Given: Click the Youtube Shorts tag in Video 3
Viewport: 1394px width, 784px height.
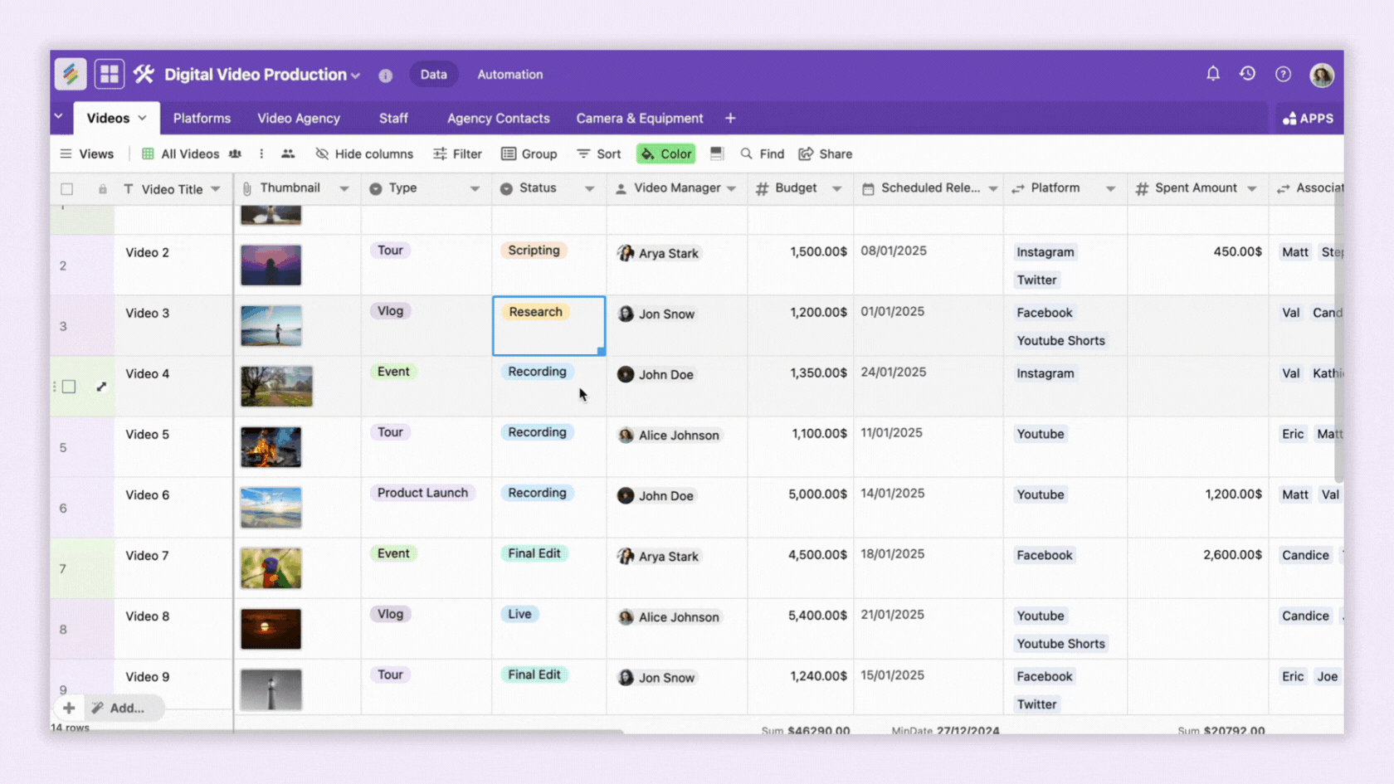Looking at the screenshot, I should click(1060, 340).
